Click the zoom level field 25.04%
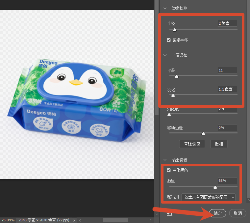The image size is (250, 223). tap(8, 220)
